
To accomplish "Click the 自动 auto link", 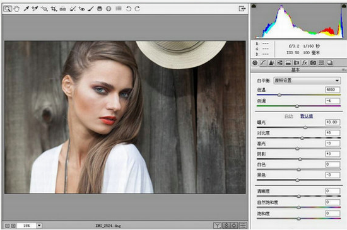I will pyautogui.click(x=288, y=116).
